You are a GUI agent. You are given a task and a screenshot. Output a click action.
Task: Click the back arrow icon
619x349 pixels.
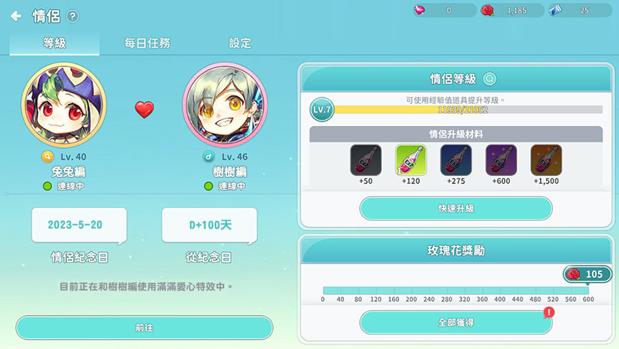16,17
